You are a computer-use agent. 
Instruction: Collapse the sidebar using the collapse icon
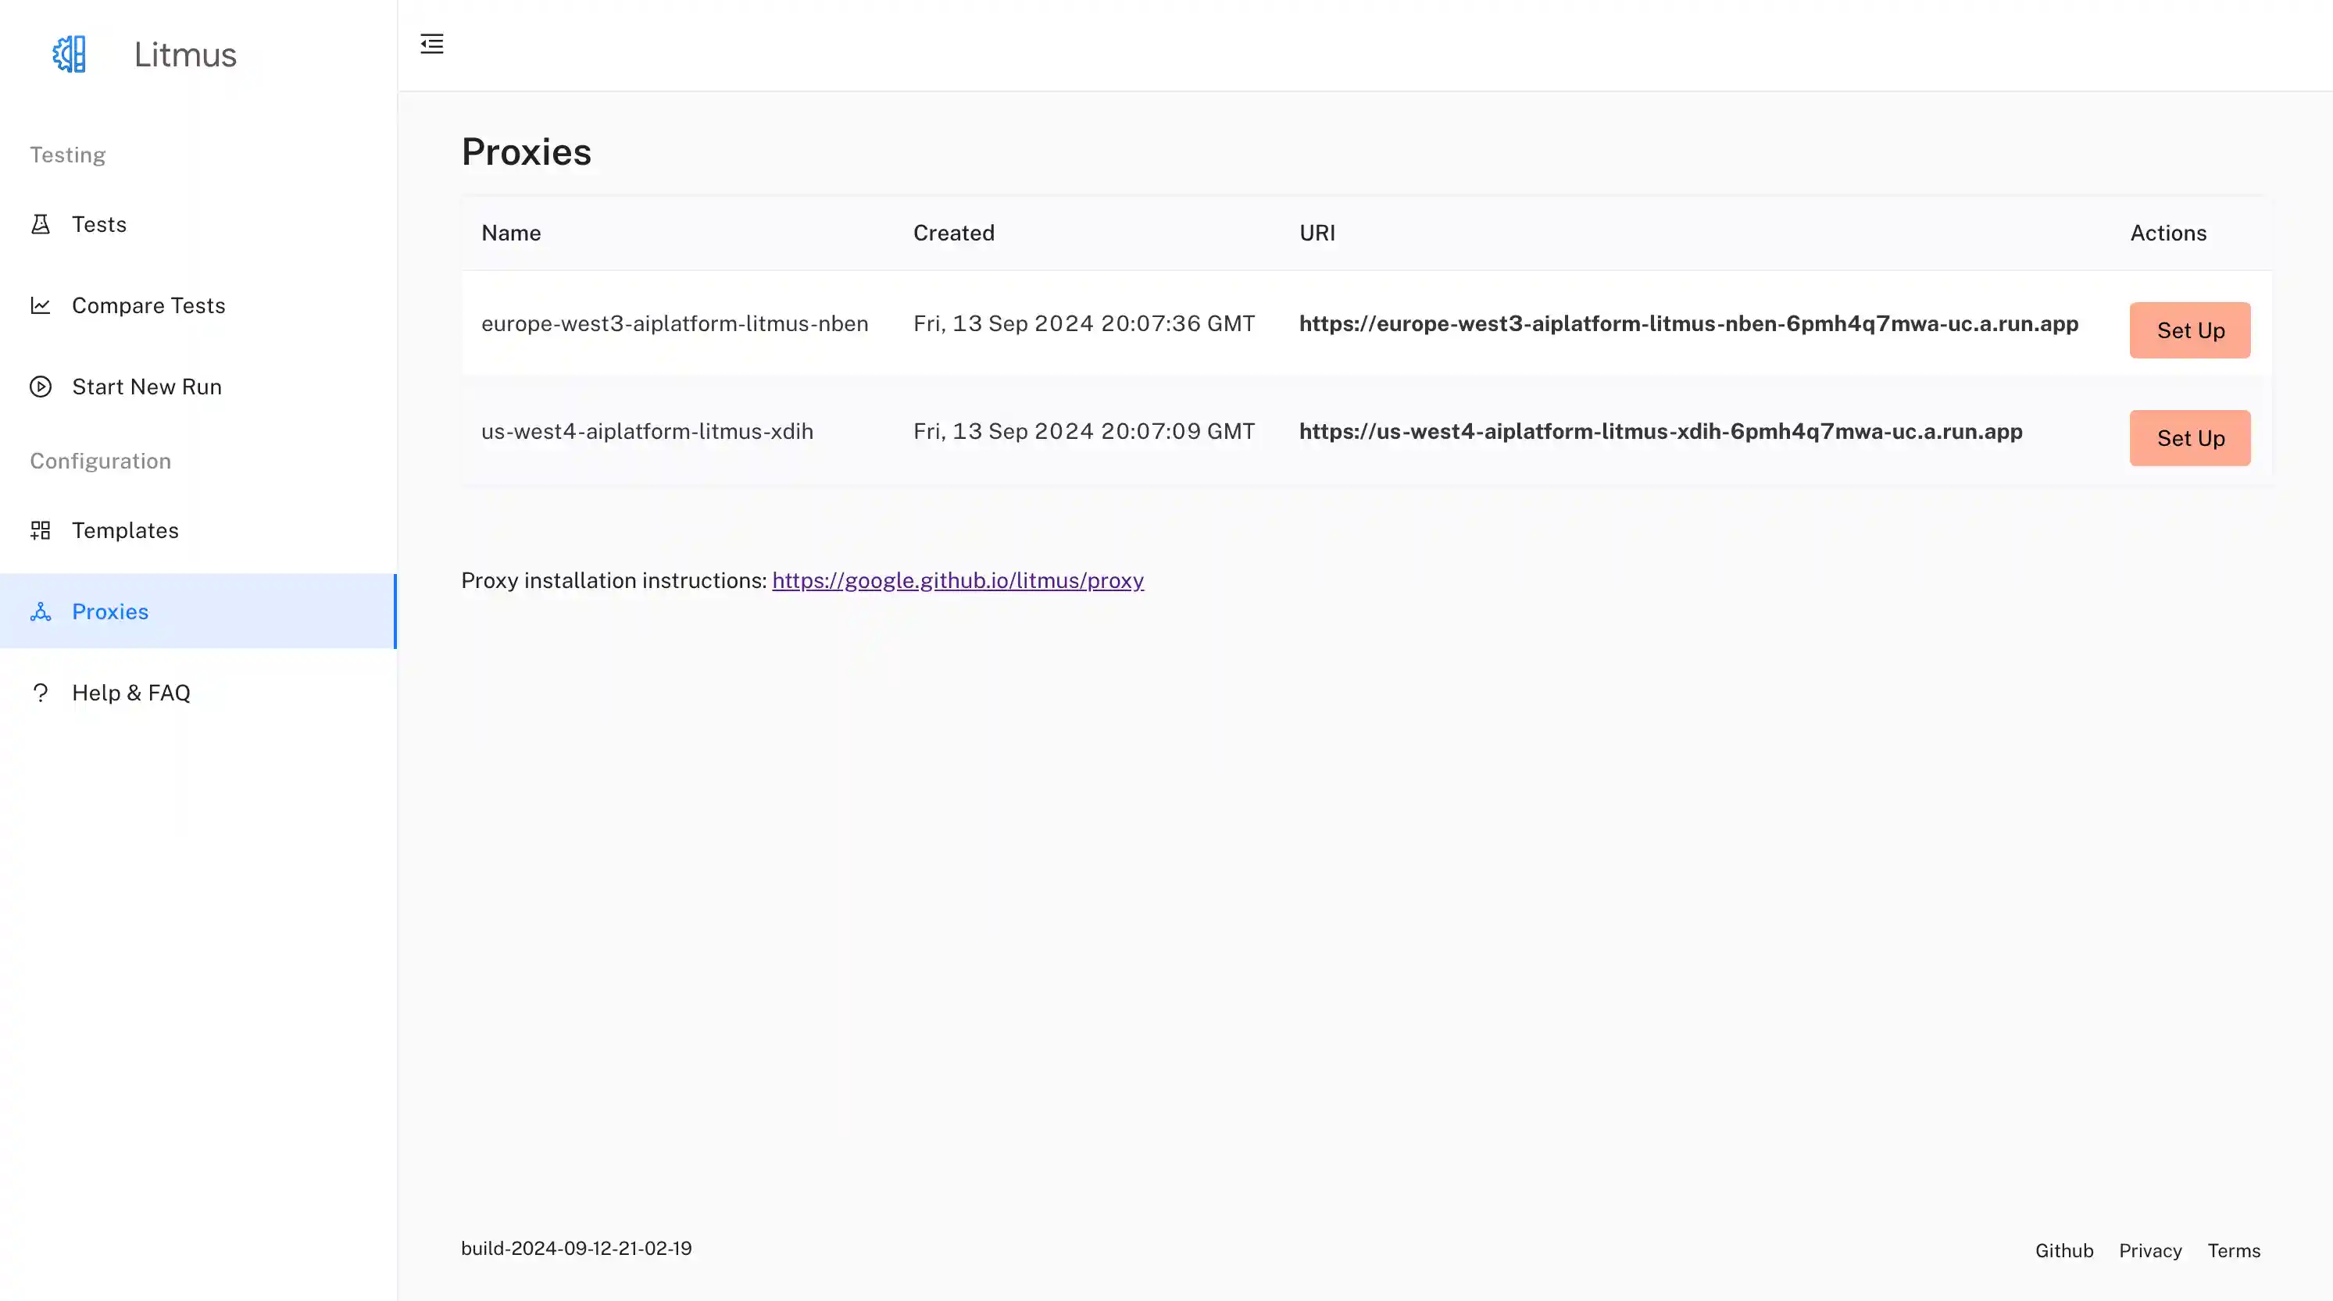click(432, 44)
